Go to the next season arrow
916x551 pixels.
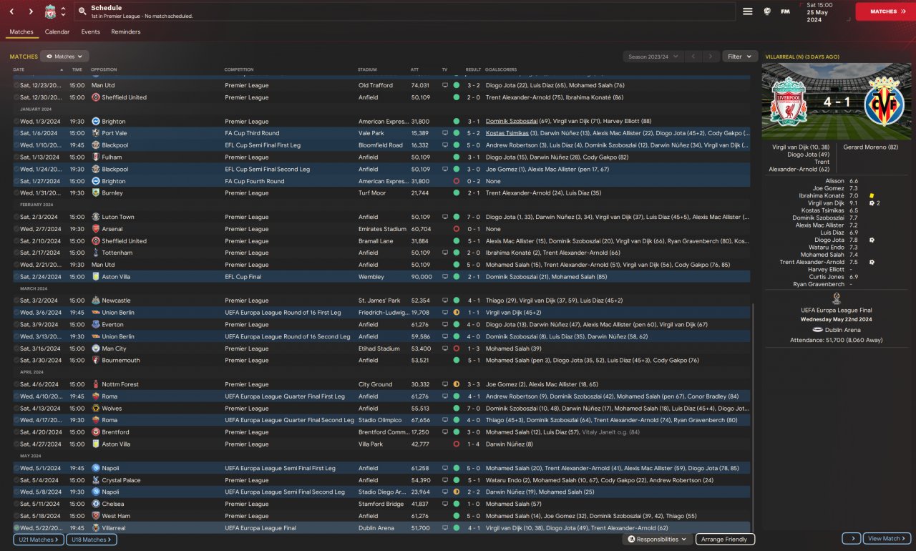click(711, 57)
